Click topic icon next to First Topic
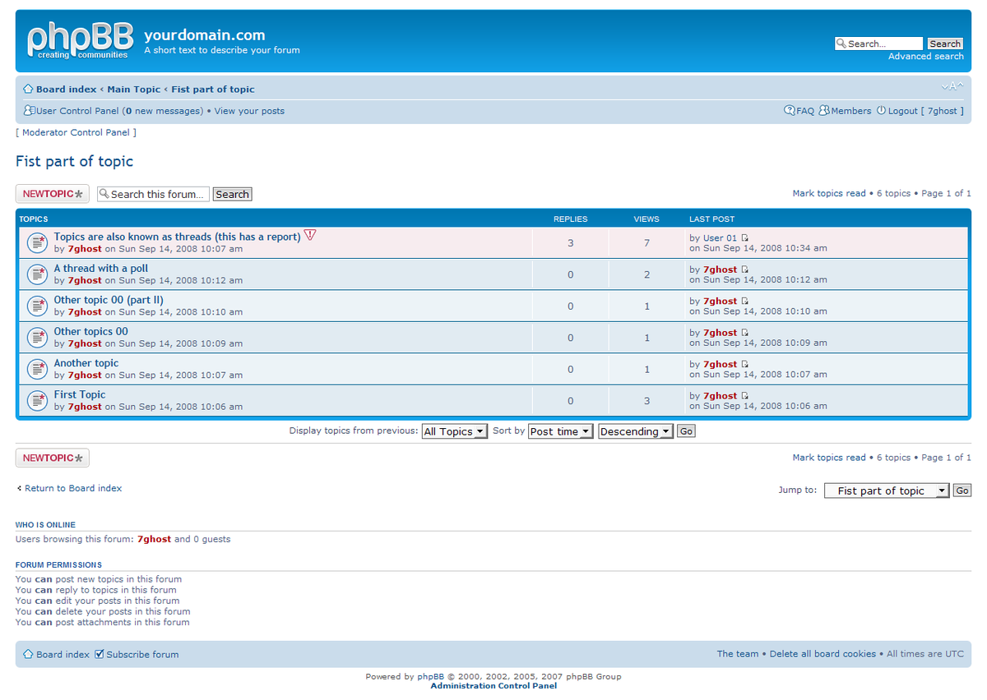 37,401
